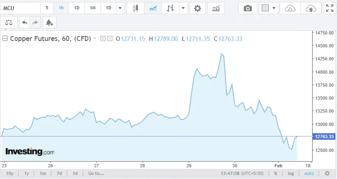
Task: Toggle percentage scale button
Action: 276,173
